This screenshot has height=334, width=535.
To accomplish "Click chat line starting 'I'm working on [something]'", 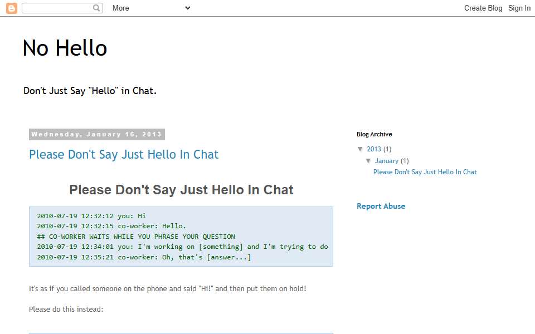I will 183,247.
